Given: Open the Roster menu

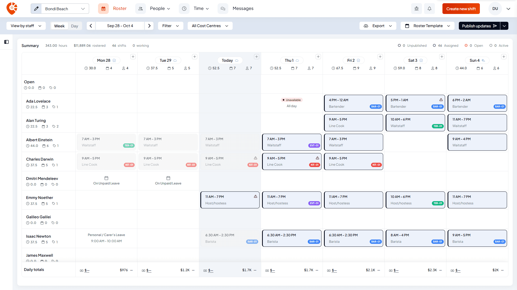Looking at the screenshot, I should click(120, 9).
